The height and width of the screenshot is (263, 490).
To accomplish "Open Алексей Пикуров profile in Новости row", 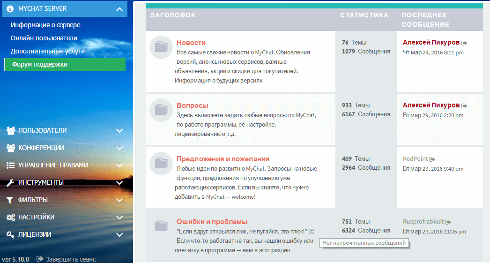I will pos(431,42).
